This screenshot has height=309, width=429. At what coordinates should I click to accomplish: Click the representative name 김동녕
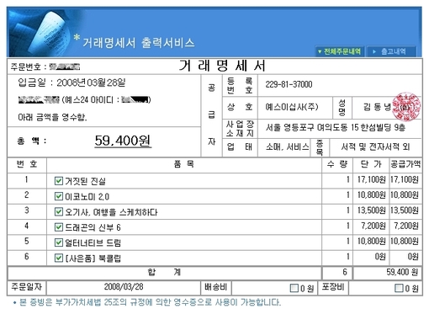pos(377,107)
